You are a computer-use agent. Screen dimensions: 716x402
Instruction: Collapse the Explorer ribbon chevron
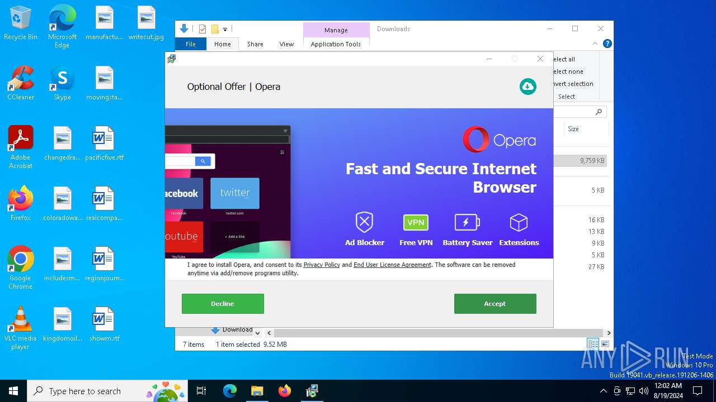tap(595, 44)
